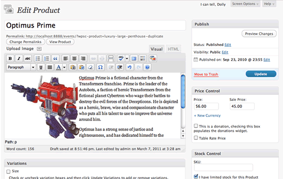The image size is (283, 179).
Task: Click the editor scrollbar up arrow
Action: [x=183, y=131]
